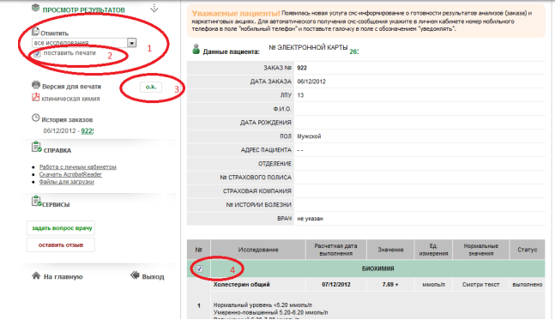Viewport: 555px width, 320px height.
Task: Click order date value 06/12/2012
Action: pos(311,82)
